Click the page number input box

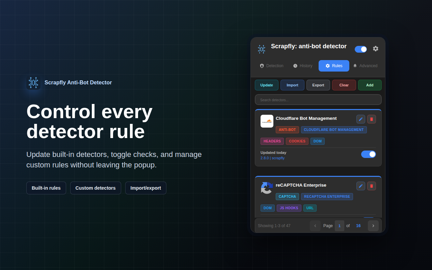click(x=340, y=226)
